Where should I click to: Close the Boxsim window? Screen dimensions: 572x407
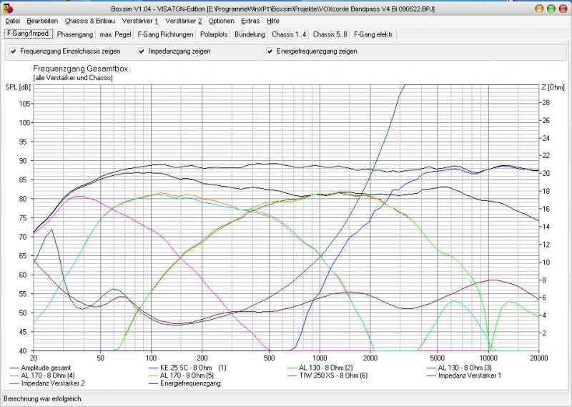(x=563, y=8)
